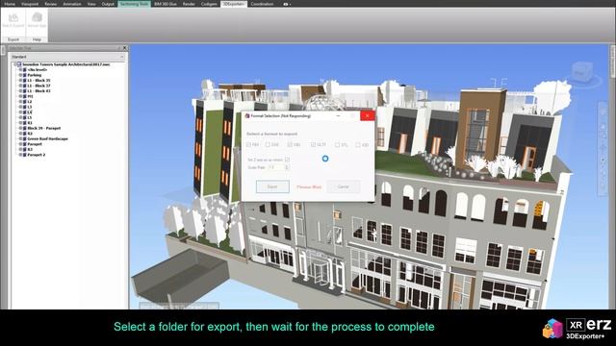Viewport: 616px width, 346px height.
Task: Select the R2 tree item
Action: [x=30, y=134]
